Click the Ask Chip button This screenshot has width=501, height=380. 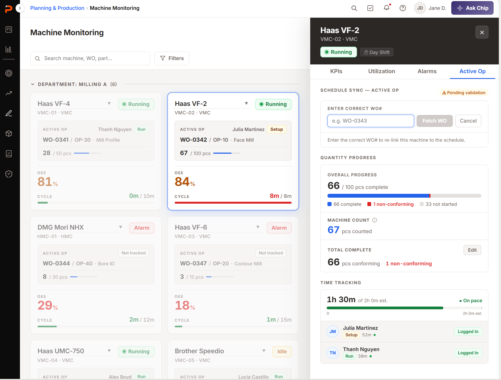(472, 8)
